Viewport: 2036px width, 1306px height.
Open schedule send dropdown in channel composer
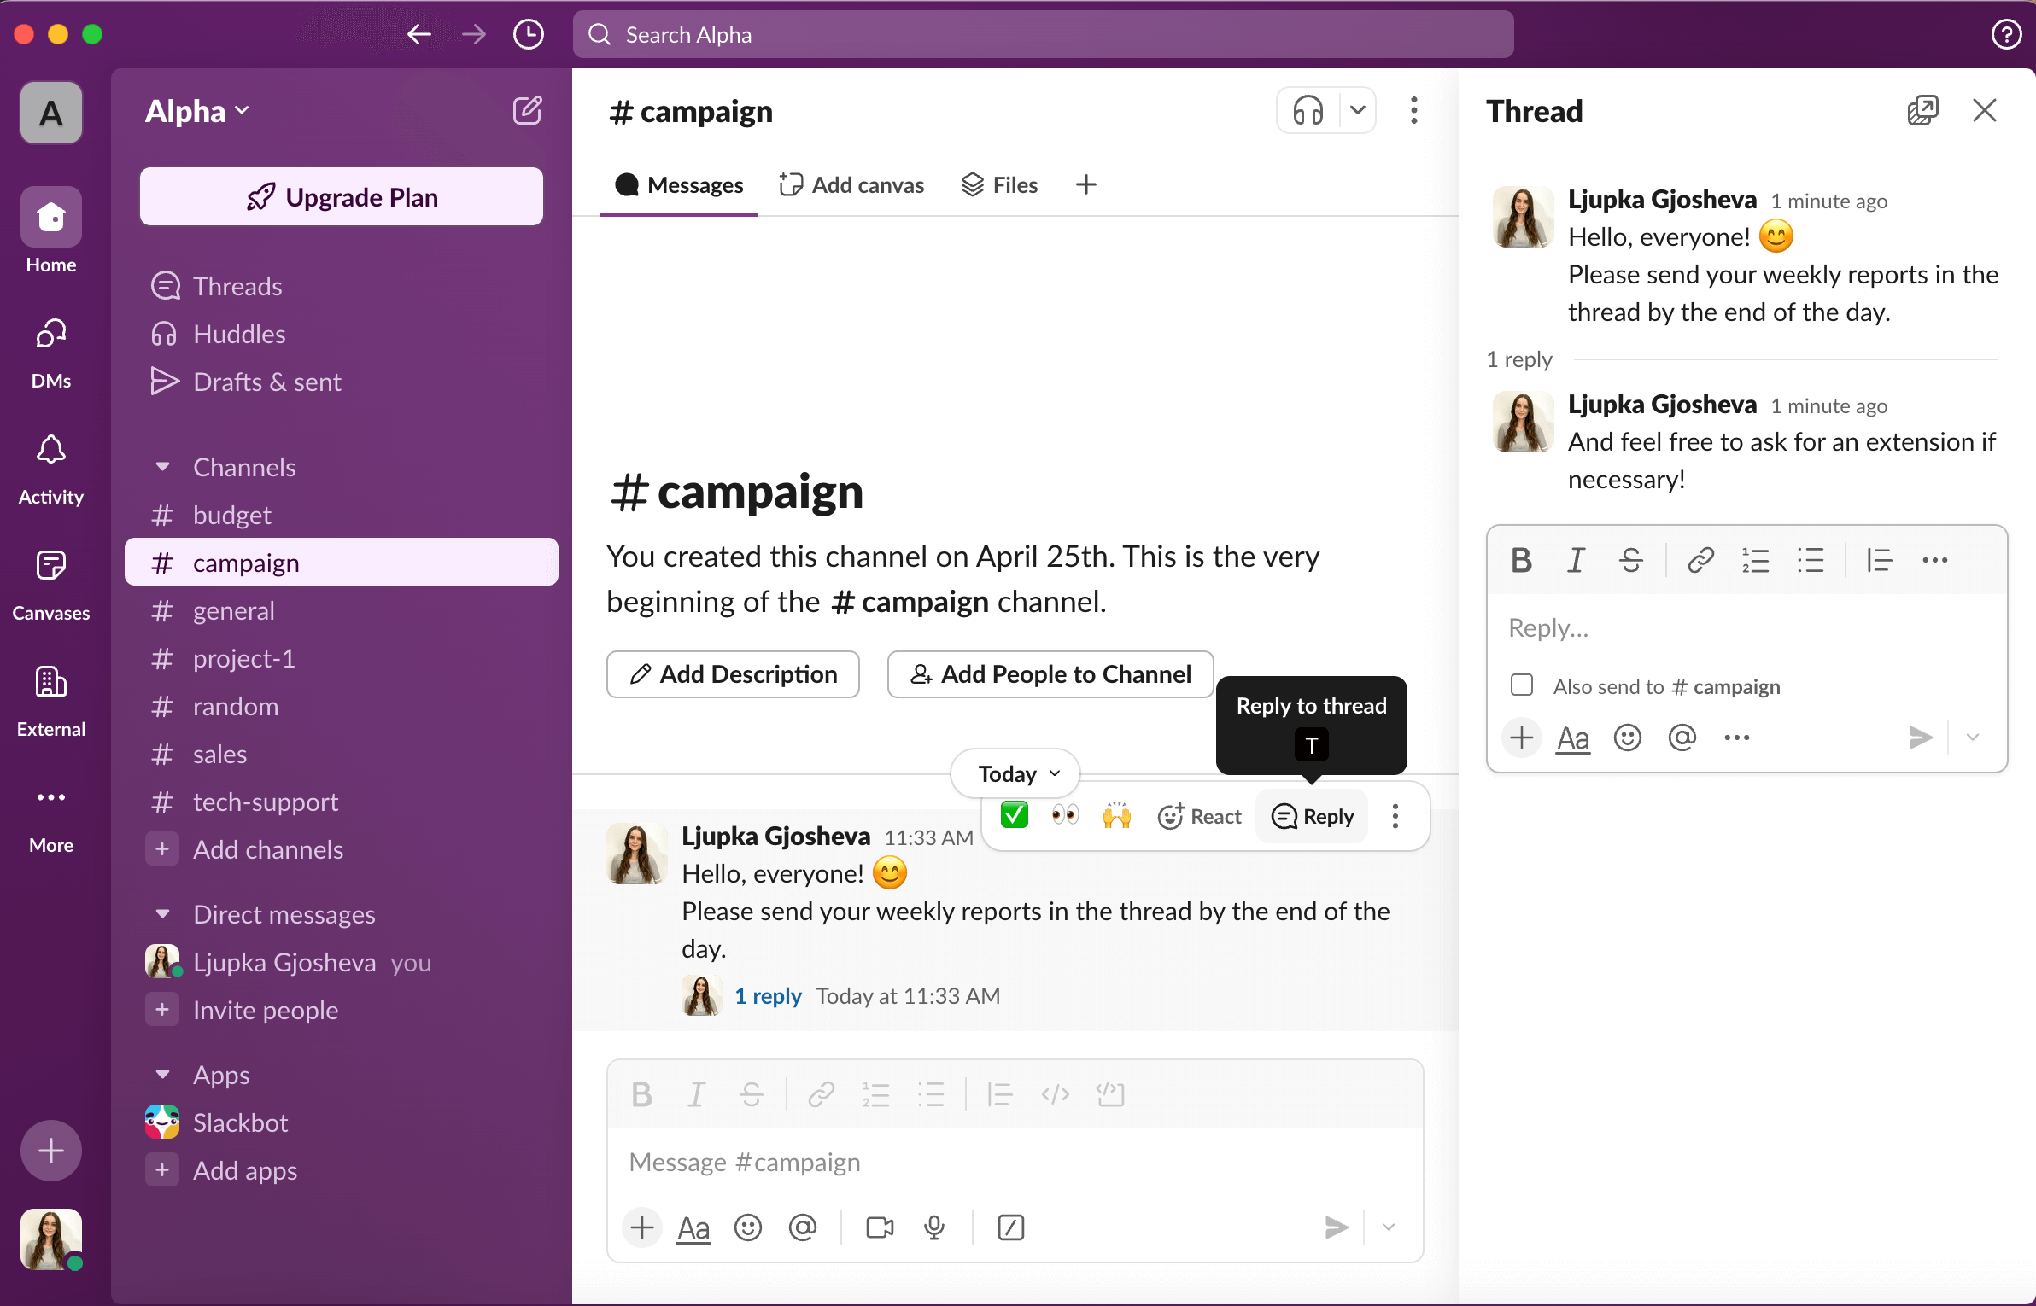[1389, 1227]
